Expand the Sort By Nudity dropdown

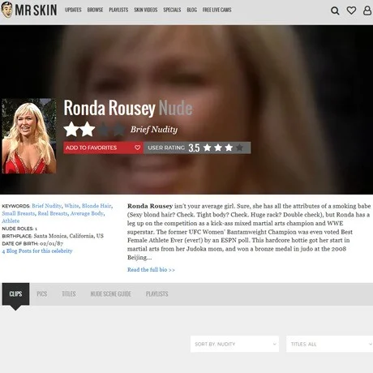point(234,344)
